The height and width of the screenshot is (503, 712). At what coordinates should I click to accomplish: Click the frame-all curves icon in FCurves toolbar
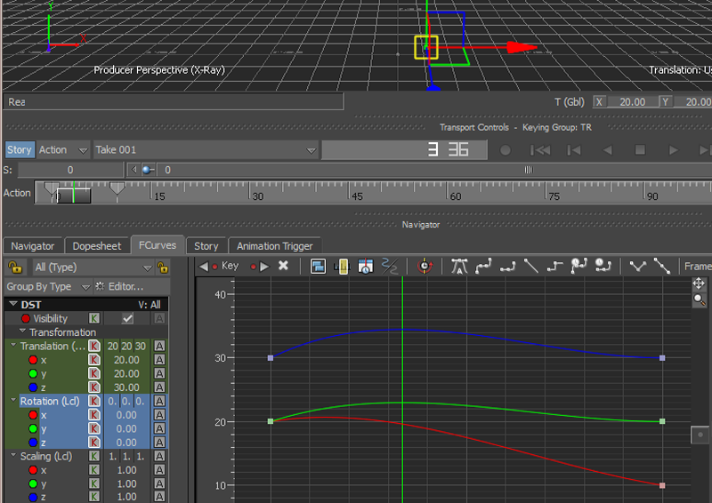click(318, 266)
